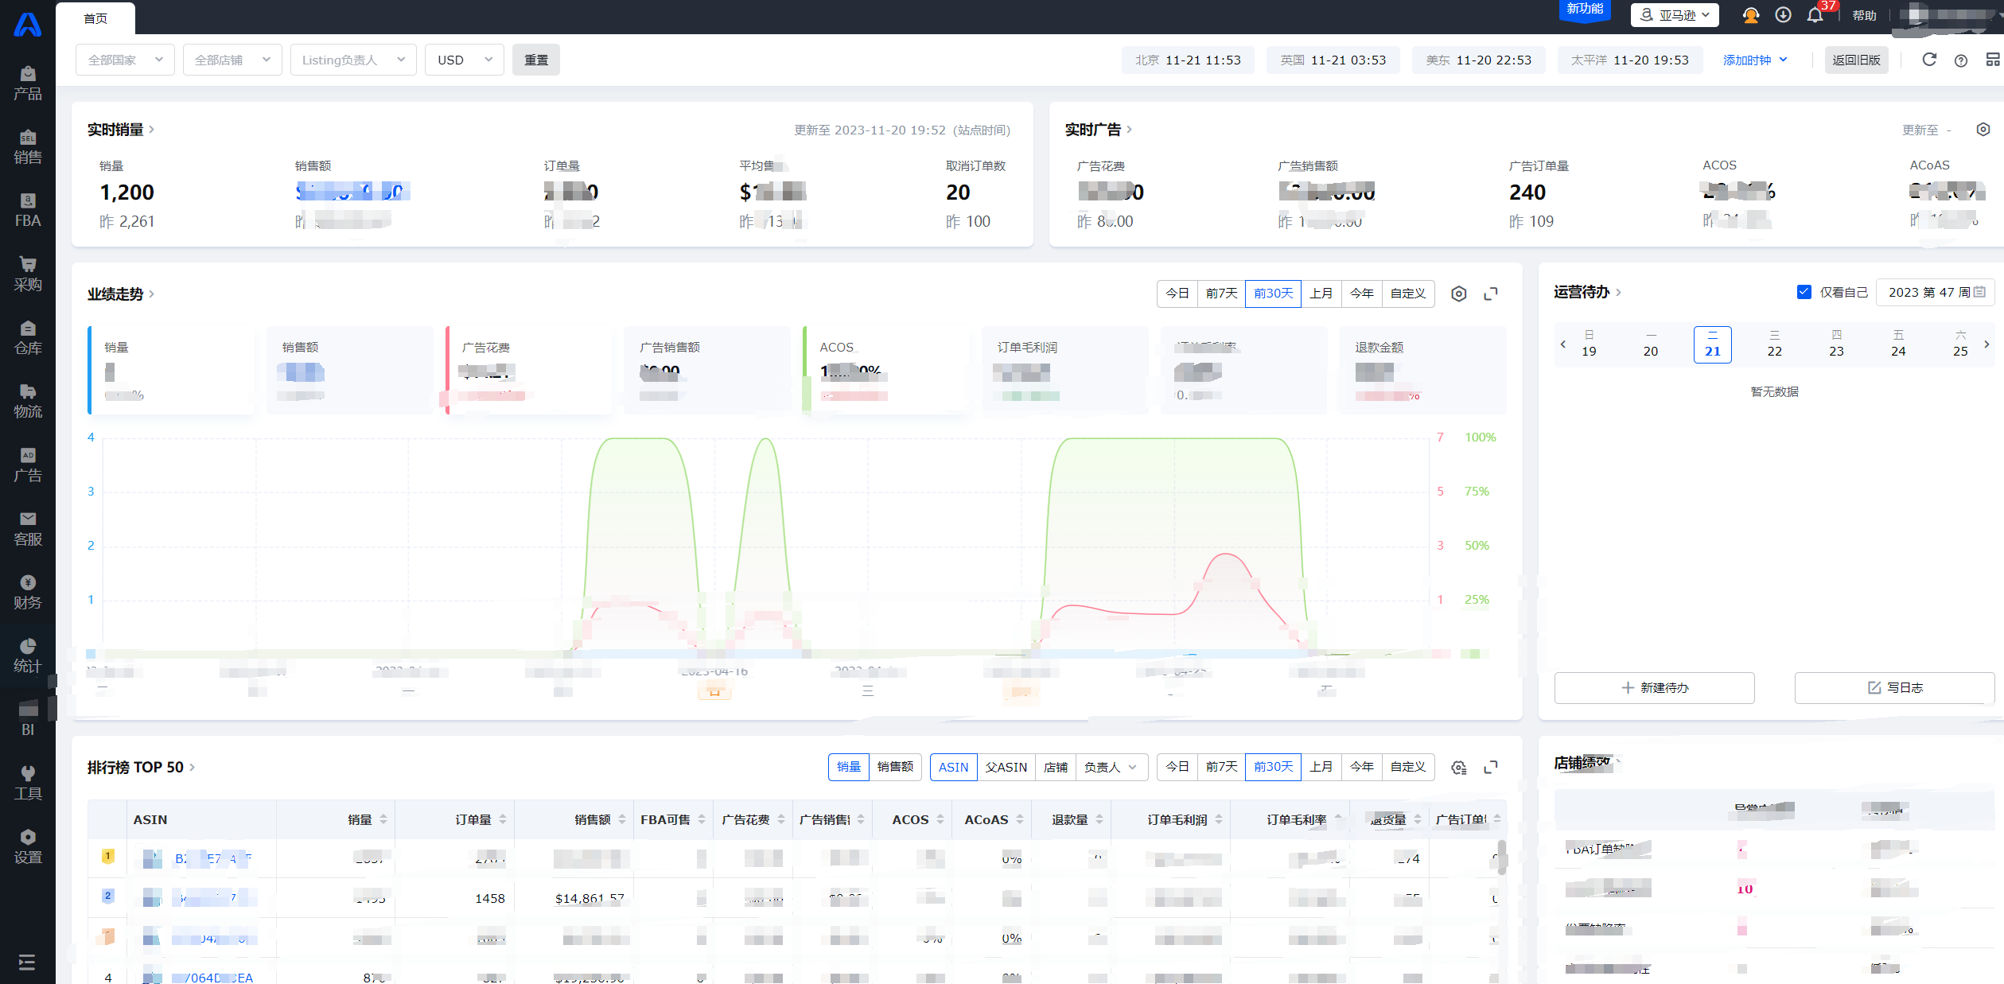Toggle the 销量 metric card in 业绩走势
Viewport: 2004px width, 984px height.
point(171,370)
